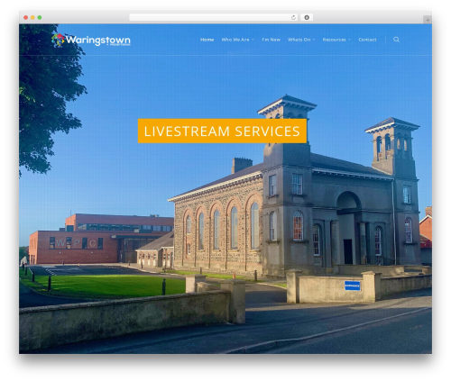Screen dimensions: 451x381
Task: Click the browser download indicator icon
Action: [x=307, y=18]
